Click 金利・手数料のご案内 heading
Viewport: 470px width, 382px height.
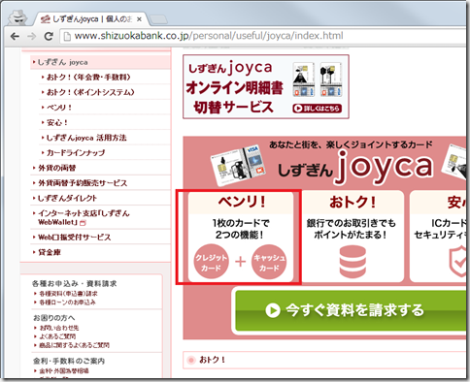(69, 361)
